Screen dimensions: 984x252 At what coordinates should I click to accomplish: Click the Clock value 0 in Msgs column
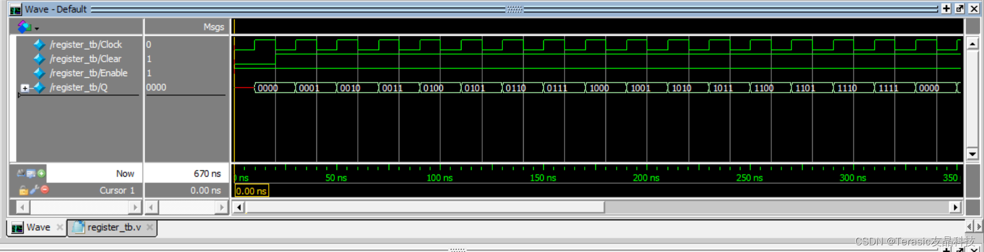tap(148, 44)
